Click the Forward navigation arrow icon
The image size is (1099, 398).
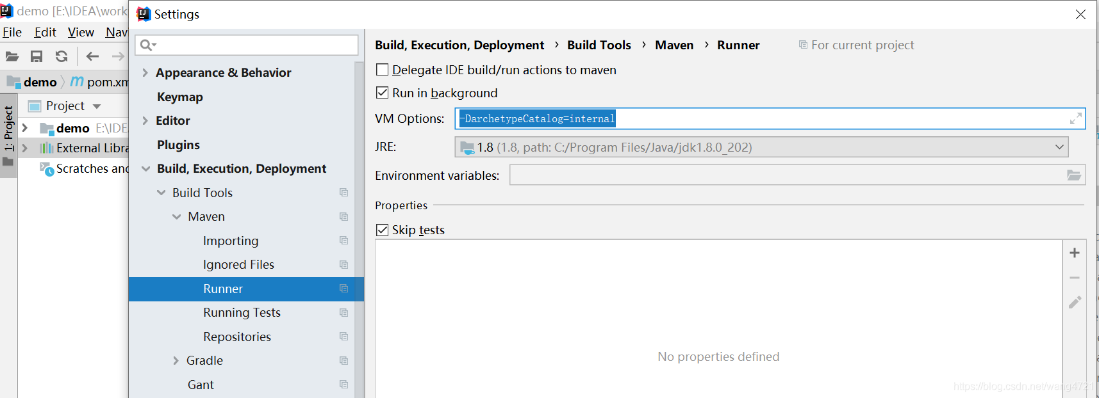[x=119, y=56]
